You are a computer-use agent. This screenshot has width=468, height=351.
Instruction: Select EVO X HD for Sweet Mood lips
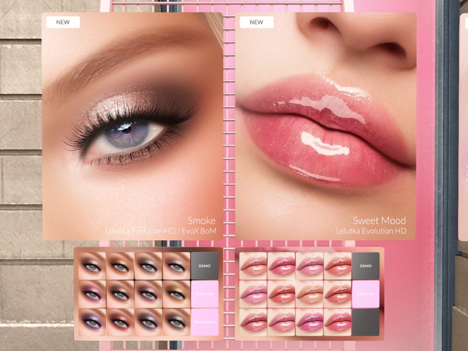366,294
